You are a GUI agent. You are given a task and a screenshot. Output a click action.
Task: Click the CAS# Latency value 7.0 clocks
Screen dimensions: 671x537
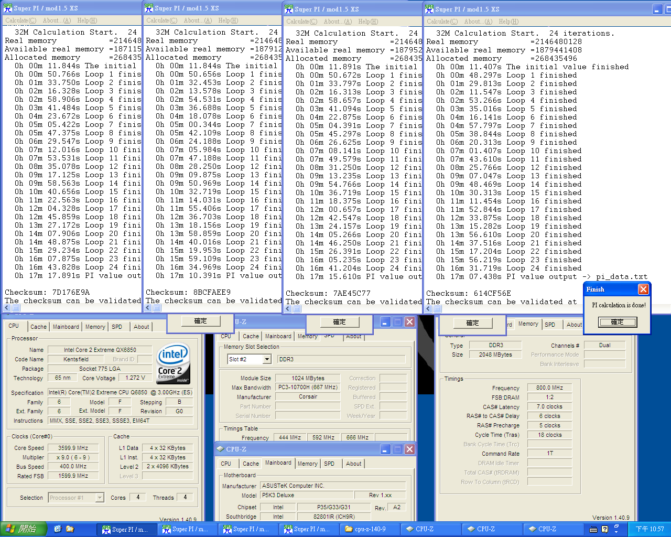click(549, 407)
